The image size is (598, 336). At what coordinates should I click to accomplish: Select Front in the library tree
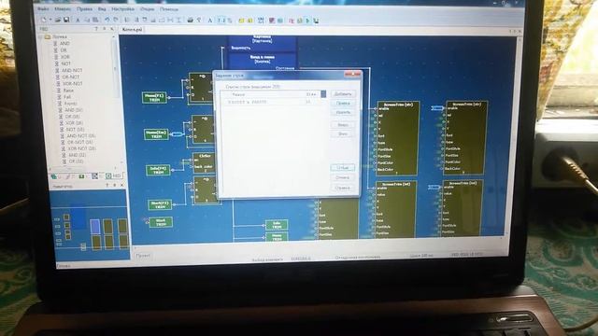pyautogui.click(x=70, y=104)
